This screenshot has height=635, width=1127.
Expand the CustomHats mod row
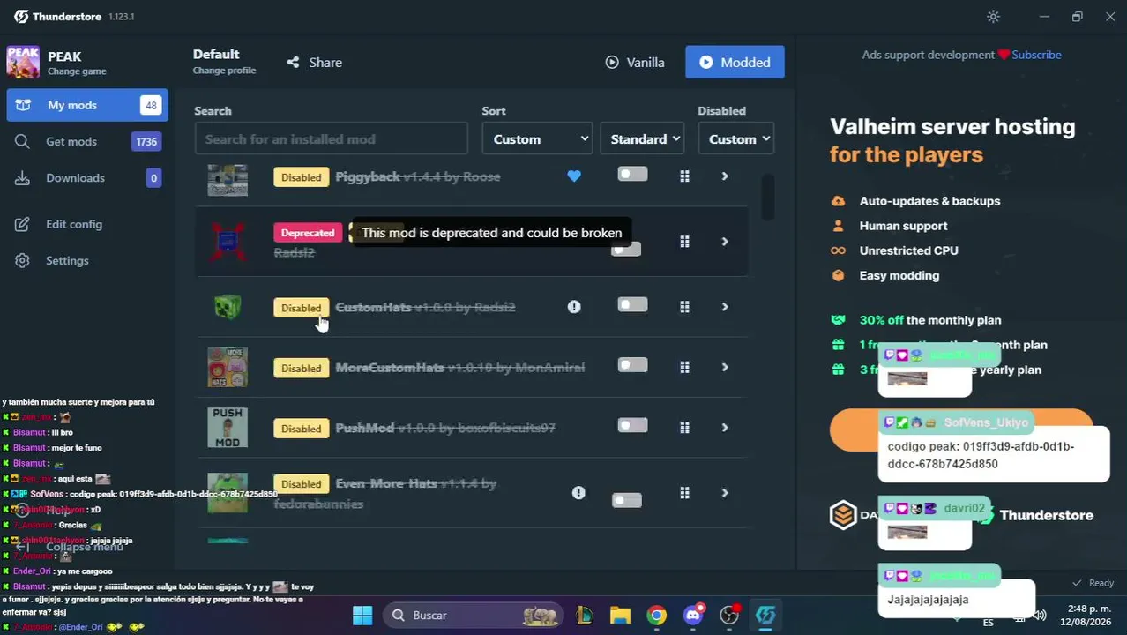pos(725,307)
